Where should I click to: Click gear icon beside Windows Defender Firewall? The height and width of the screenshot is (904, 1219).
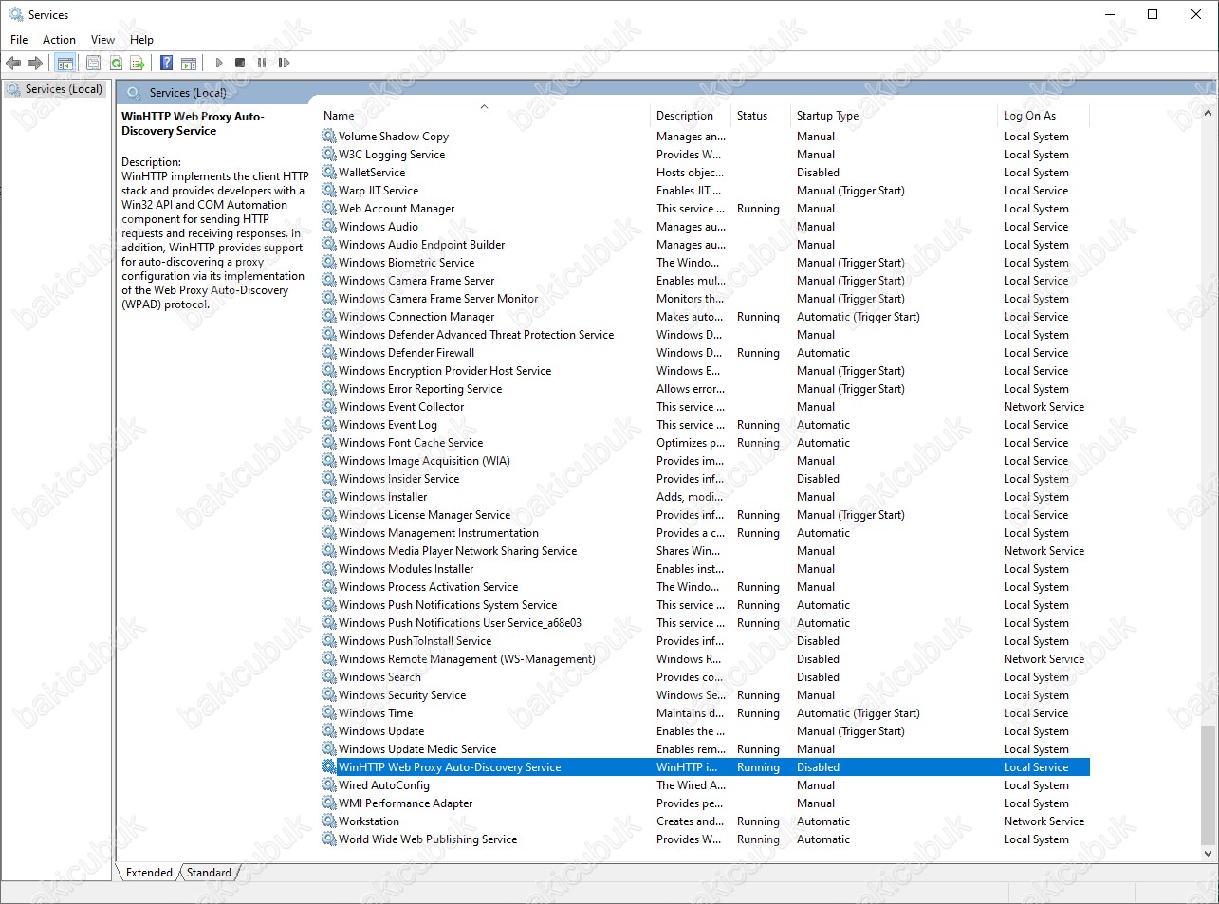329,353
